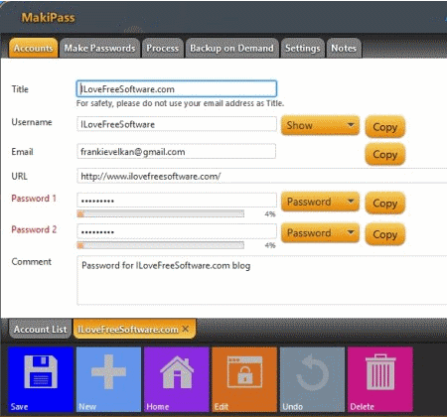Close the ILoveFreeSoftware.com tab

(x=186, y=329)
